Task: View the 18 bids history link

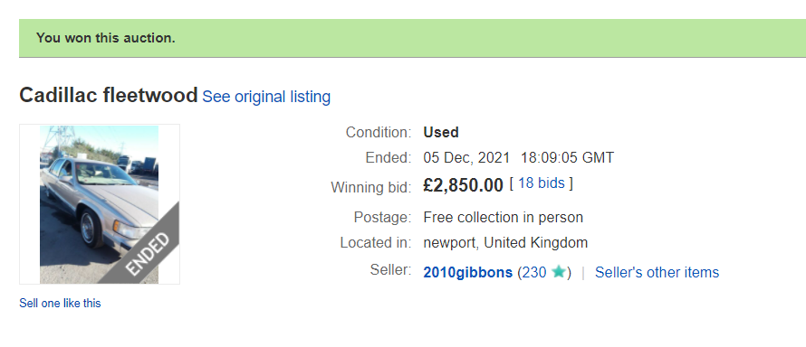Action: coord(542,183)
